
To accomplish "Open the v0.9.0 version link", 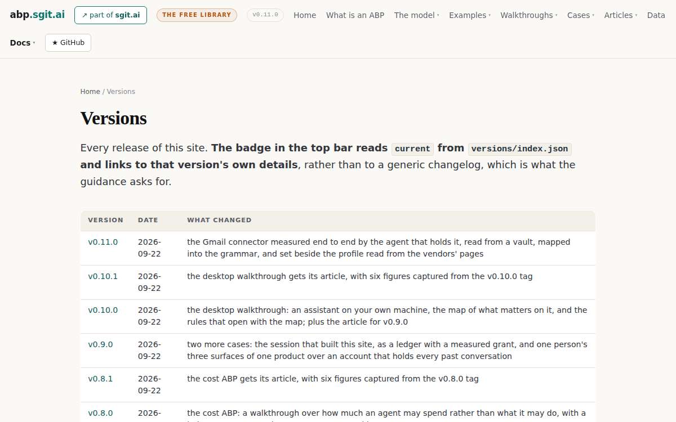I will pos(100,344).
